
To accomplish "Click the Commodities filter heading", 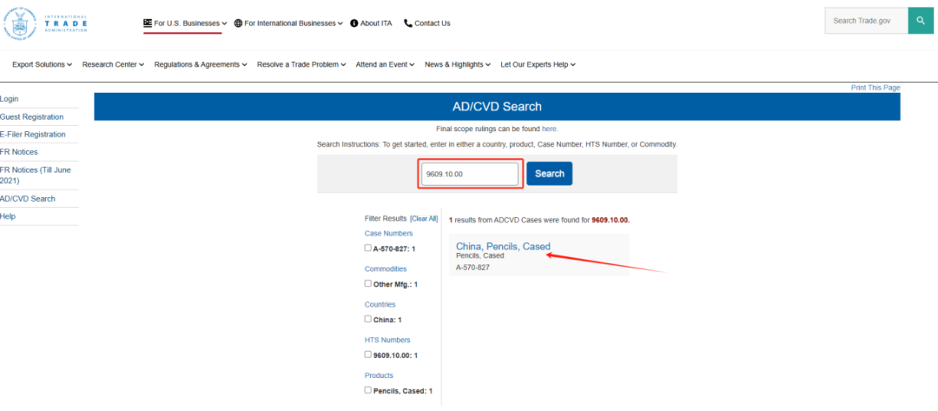I will pos(386,269).
